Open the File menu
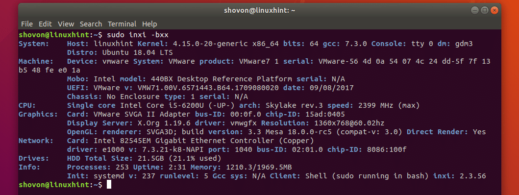This screenshot has width=519, height=195. pos(27,24)
